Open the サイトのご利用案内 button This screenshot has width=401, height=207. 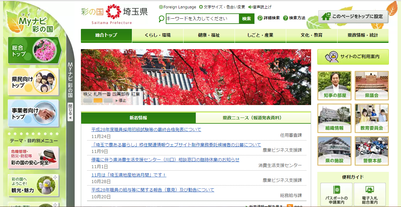click(x=353, y=57)
